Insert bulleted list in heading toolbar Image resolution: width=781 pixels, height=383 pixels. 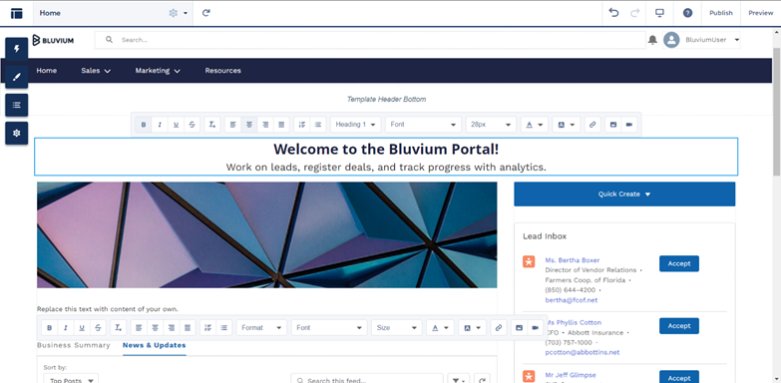point(318,125)
